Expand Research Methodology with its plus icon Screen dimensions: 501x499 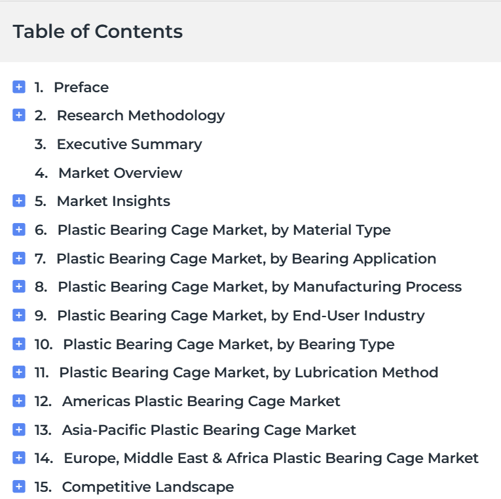point(19,115)
